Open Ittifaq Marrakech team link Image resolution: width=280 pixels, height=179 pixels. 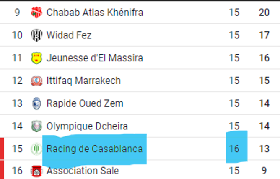click(83, 81)
